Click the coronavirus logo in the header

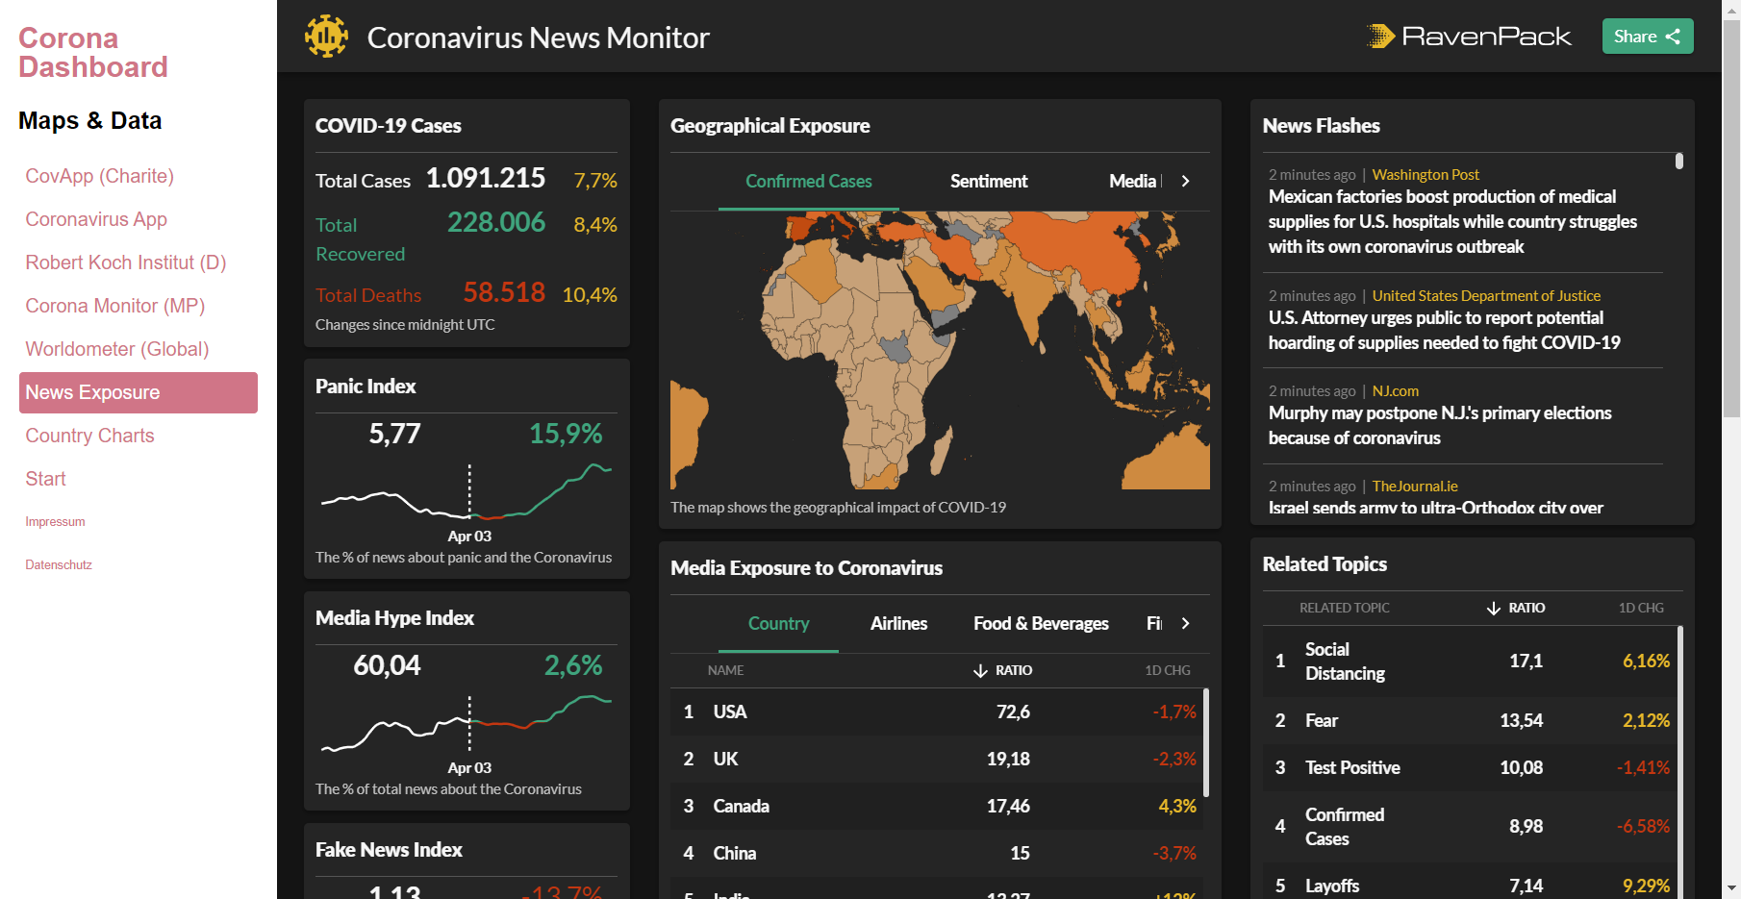(327, 36)
